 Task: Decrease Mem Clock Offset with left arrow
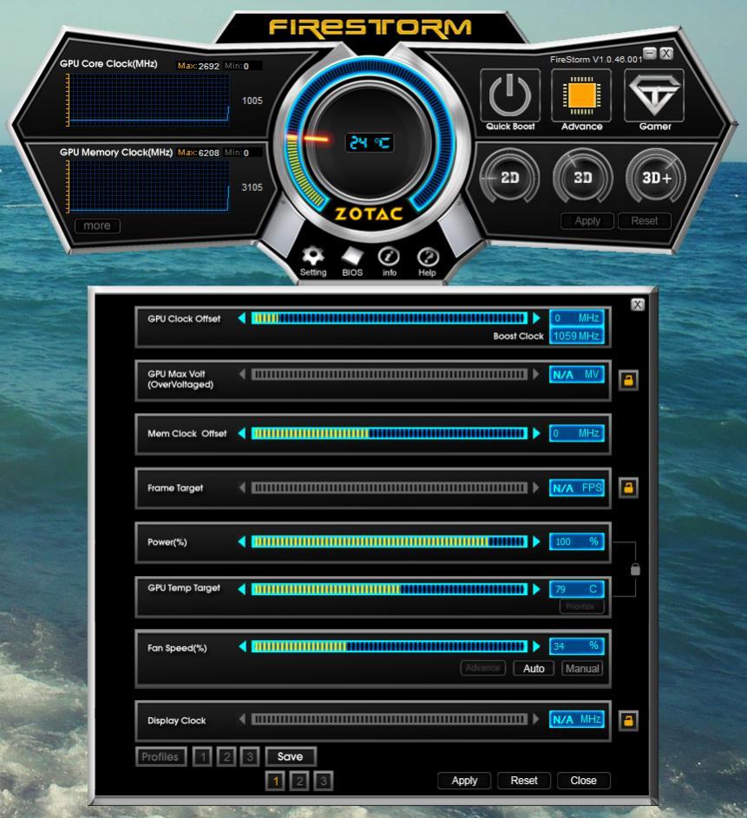tap(241, 433)
